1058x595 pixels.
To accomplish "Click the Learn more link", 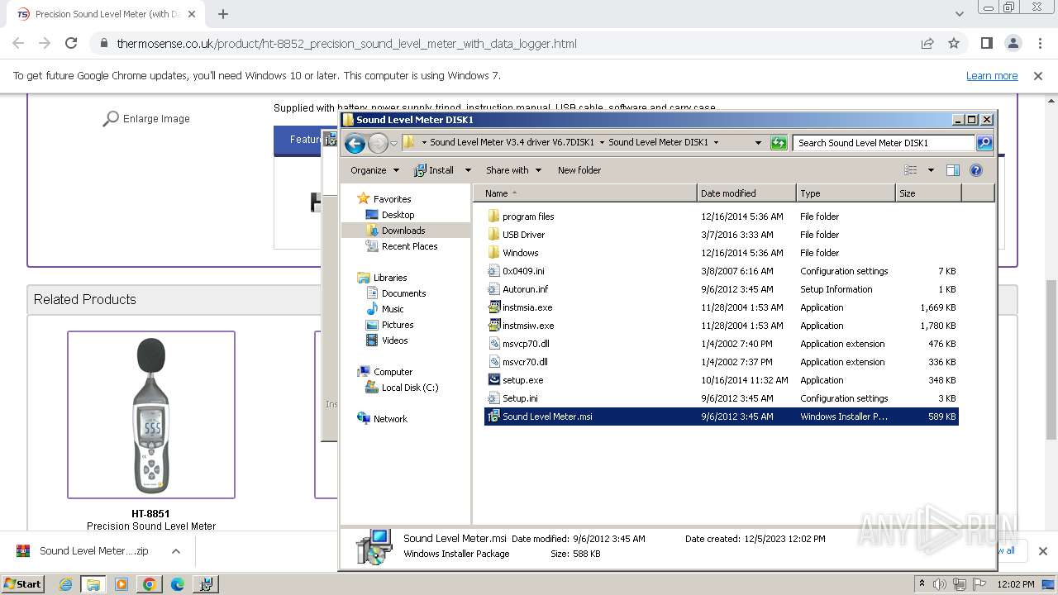I will tap(992, 76).
